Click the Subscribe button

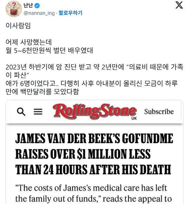point(159,111)
